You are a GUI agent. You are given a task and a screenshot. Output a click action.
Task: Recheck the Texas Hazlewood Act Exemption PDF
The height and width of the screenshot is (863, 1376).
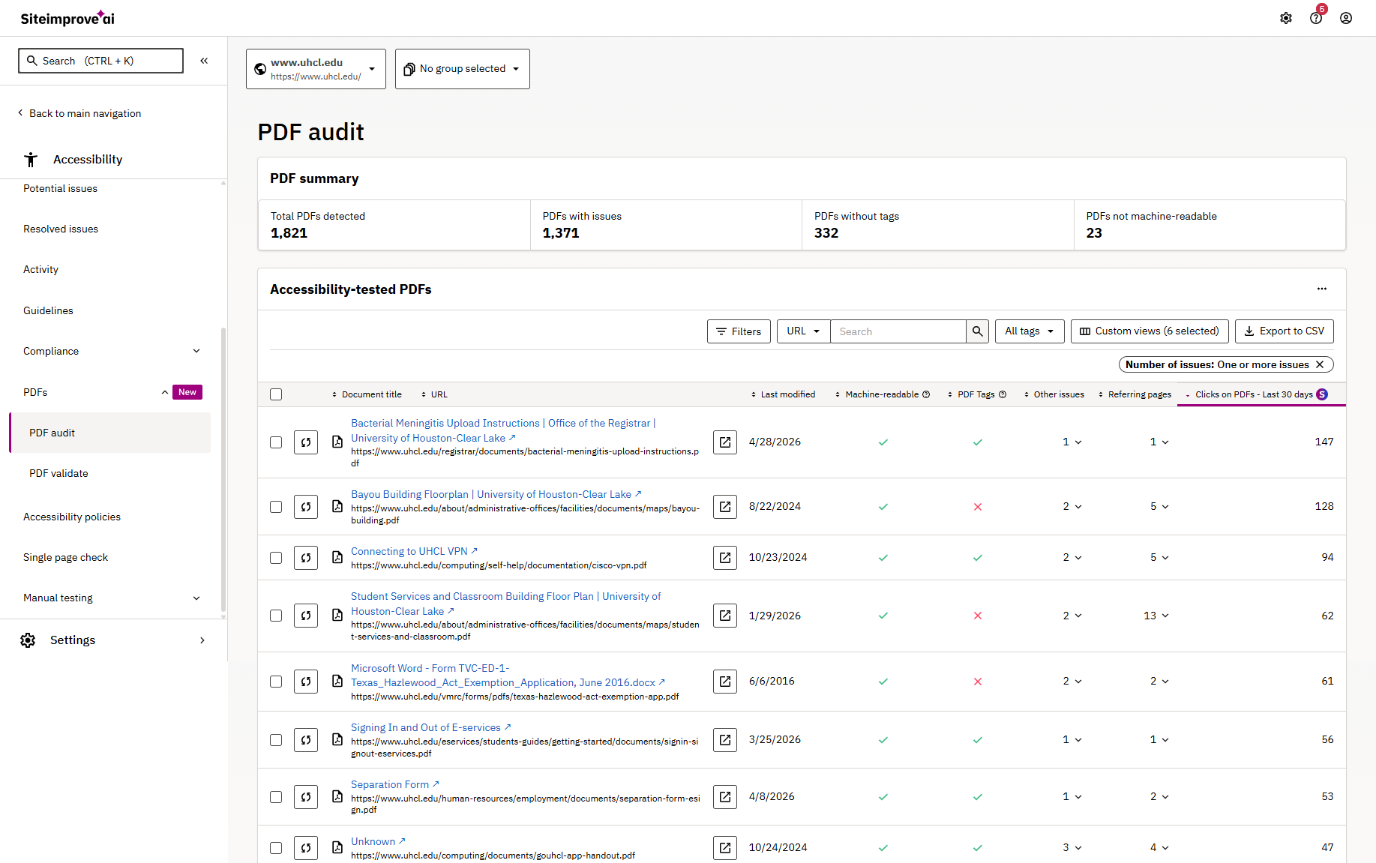coord(306,682)
